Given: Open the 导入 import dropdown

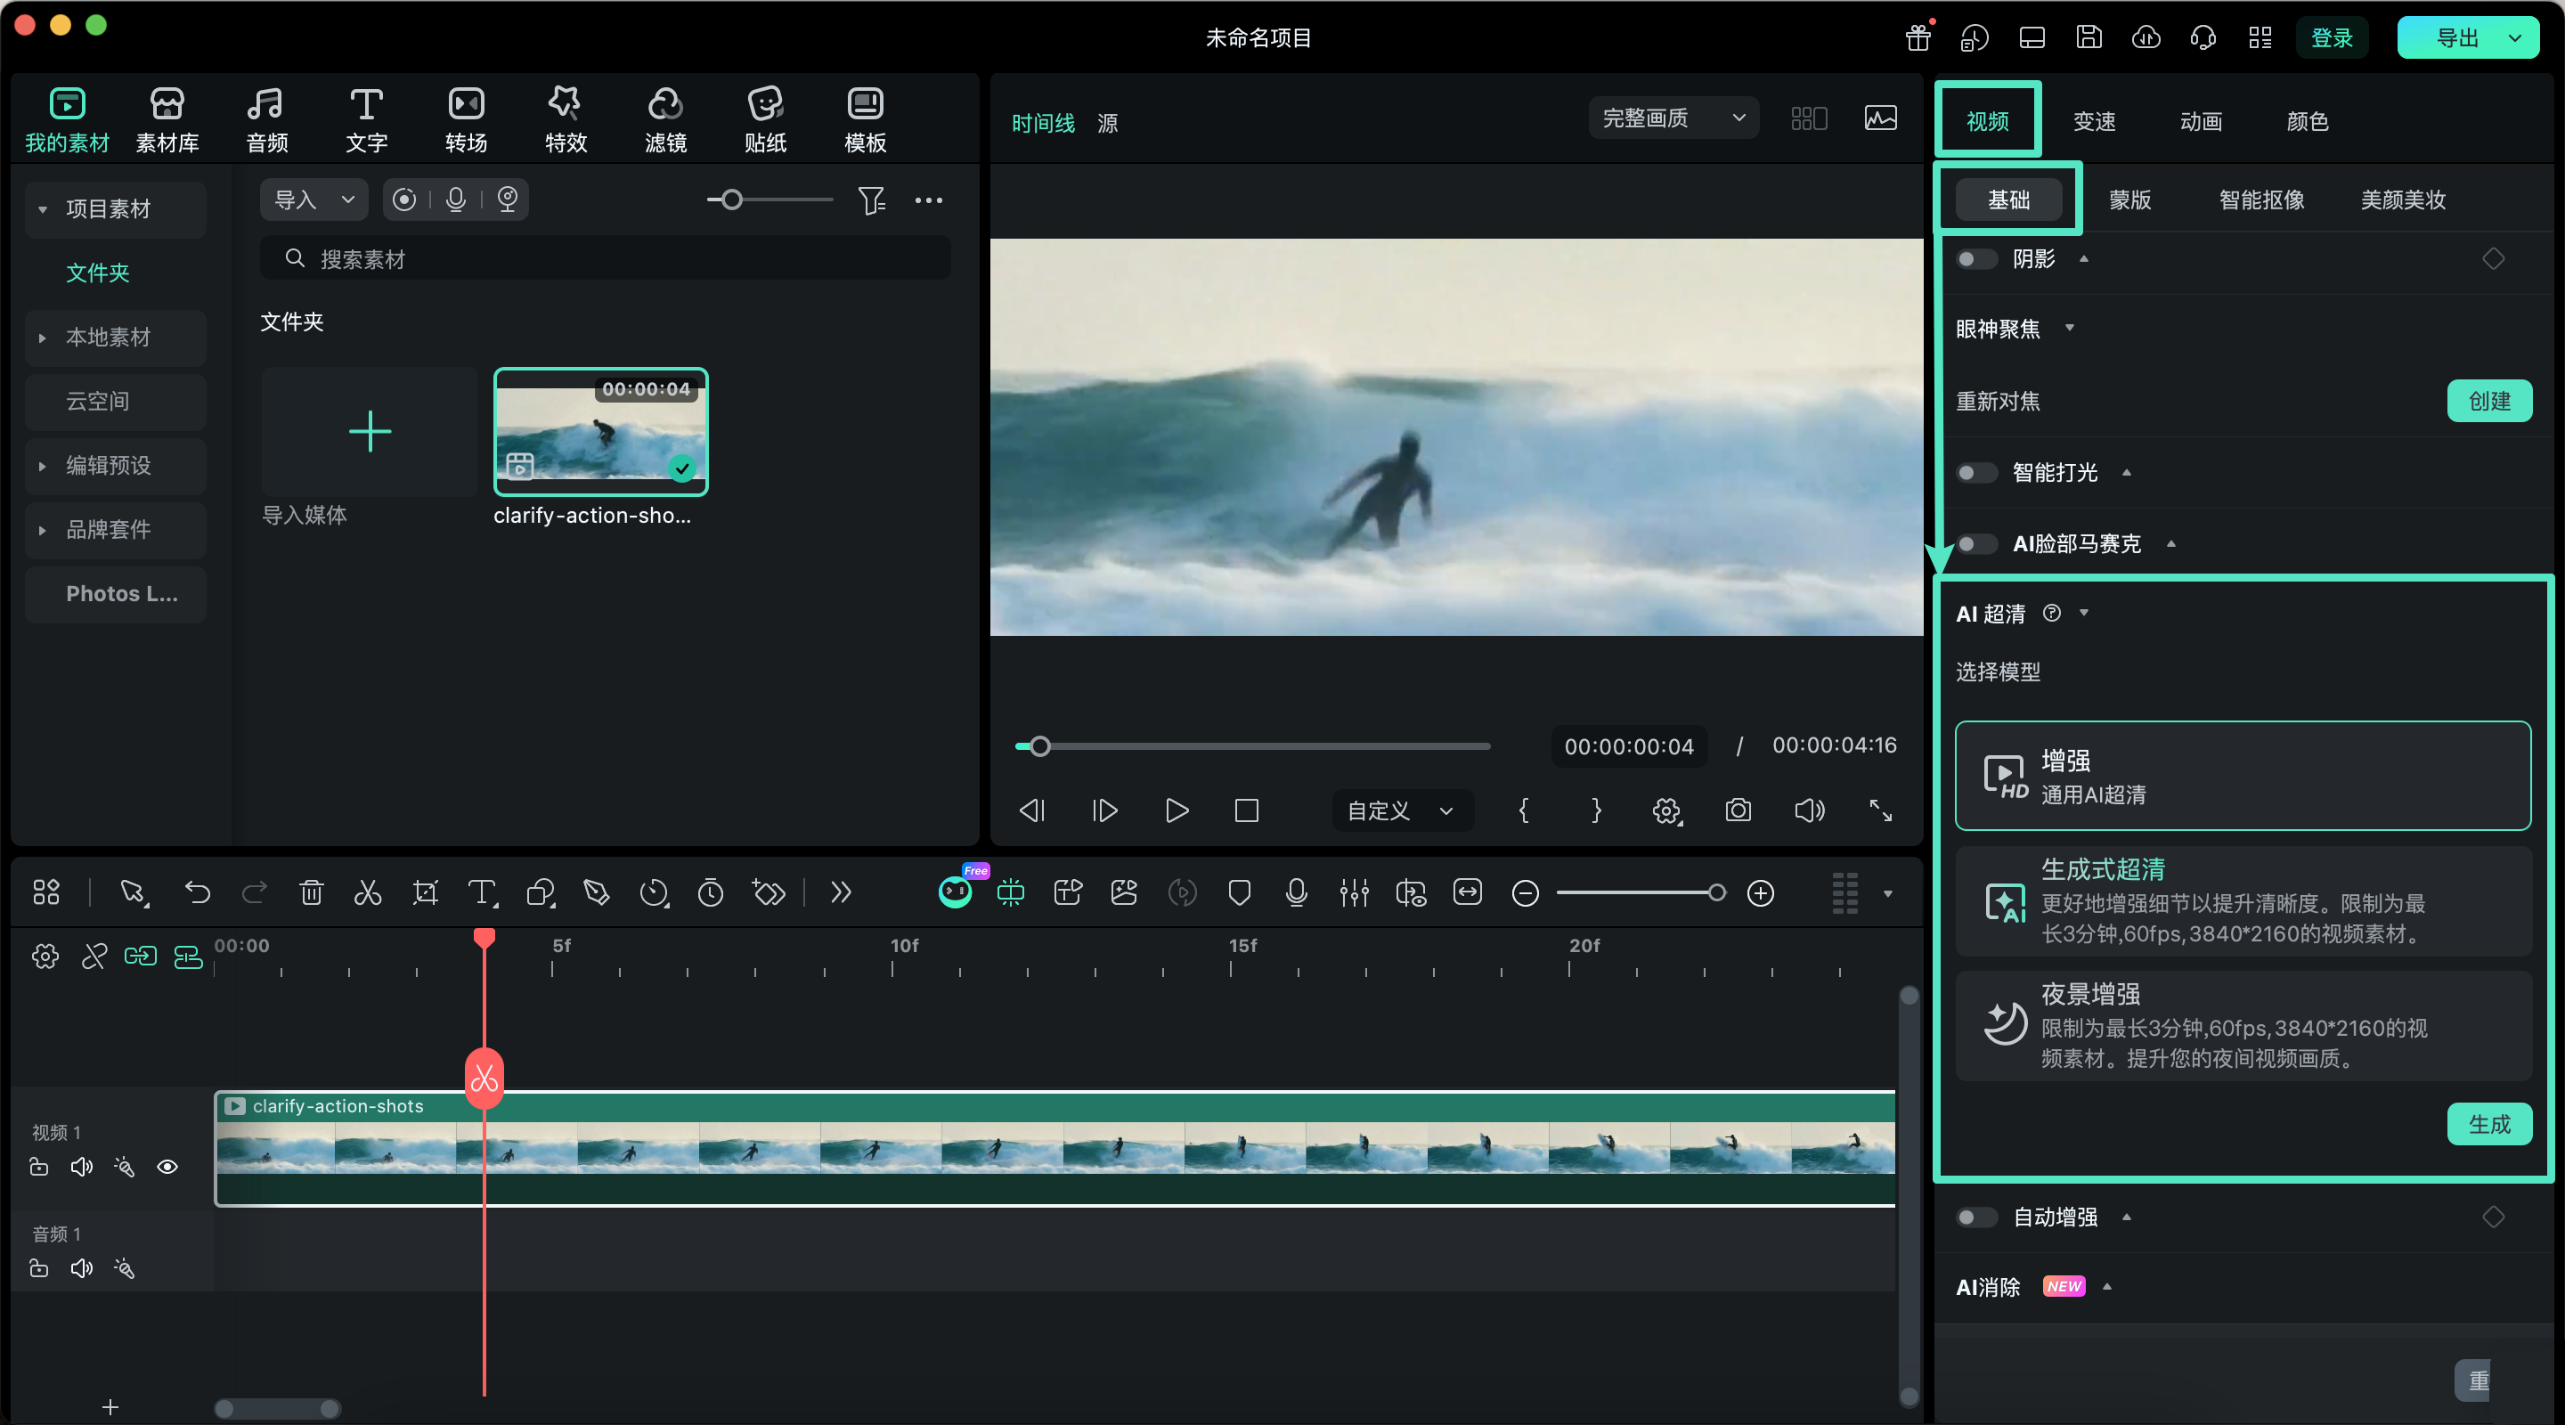Looking at the screenshot, I should (313, 200).
